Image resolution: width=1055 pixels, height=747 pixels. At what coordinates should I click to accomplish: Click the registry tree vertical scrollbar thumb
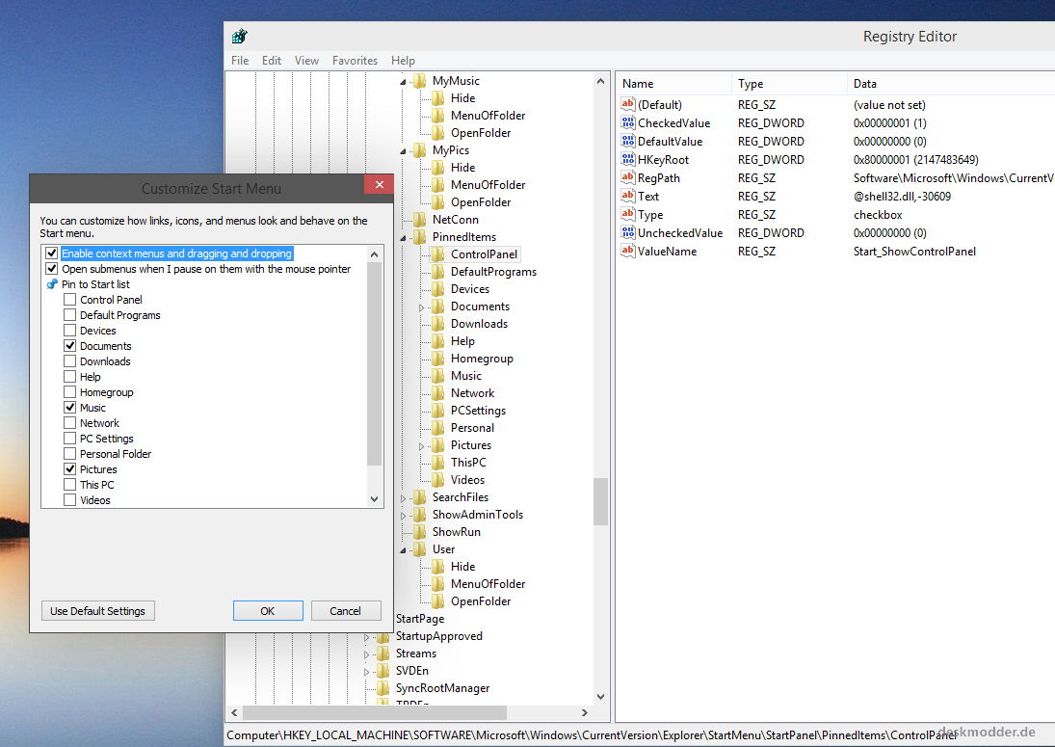[x=600, y=501]
